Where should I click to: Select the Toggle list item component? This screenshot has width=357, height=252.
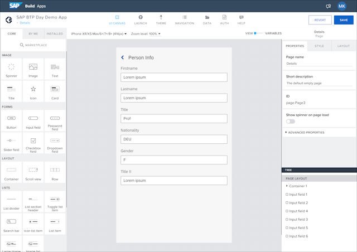point(55,200)
